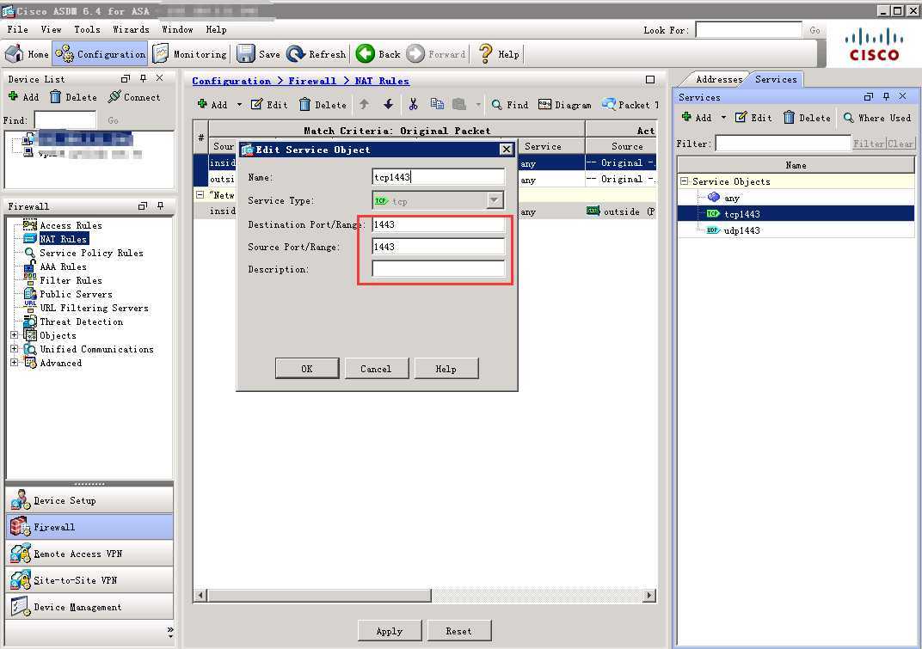Open Site-to-Site VPN section
This screenshot has width=922, height=649.
tap(89, 580)
